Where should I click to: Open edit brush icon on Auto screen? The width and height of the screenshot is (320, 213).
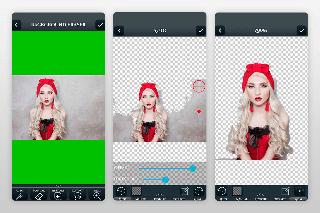[x=185, y=191]
